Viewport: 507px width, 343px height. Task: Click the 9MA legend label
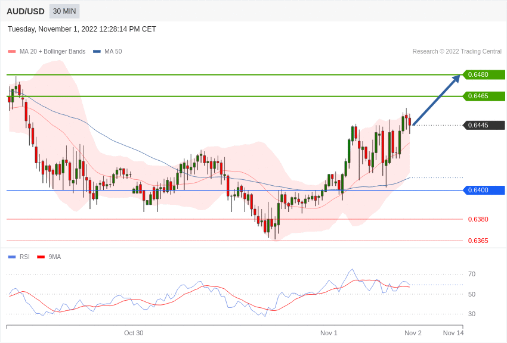55,257
